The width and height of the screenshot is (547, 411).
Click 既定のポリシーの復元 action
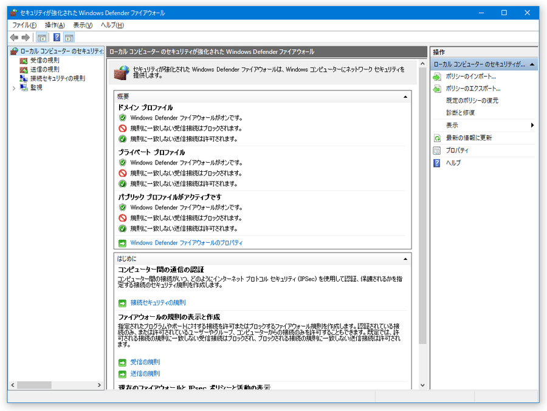(x=472, y=100)
